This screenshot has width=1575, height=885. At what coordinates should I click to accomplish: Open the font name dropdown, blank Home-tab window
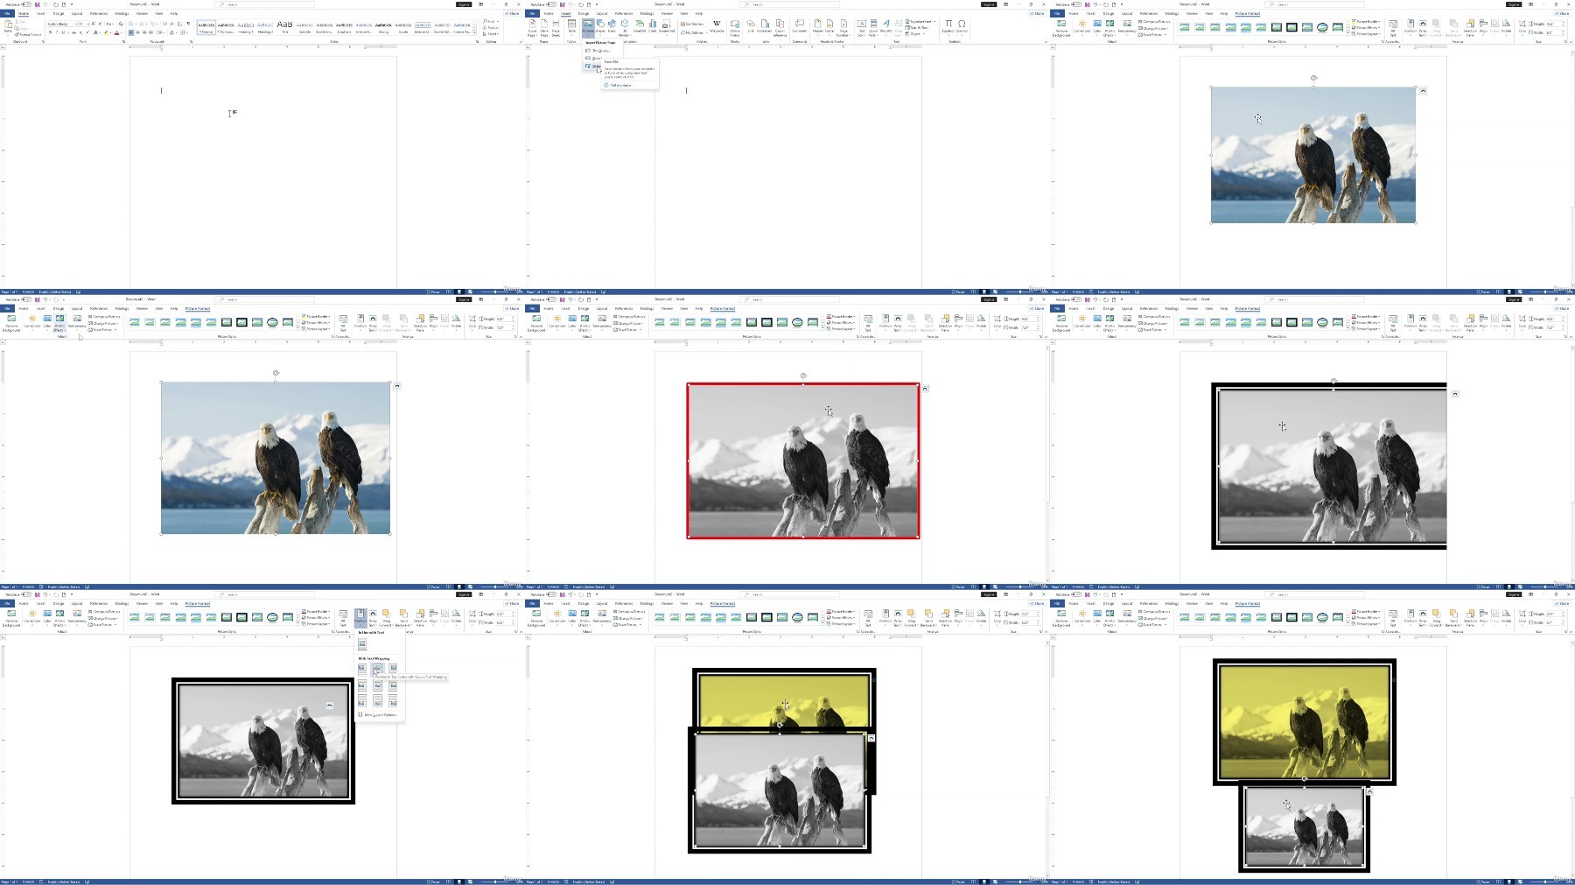tap(76, 24)
